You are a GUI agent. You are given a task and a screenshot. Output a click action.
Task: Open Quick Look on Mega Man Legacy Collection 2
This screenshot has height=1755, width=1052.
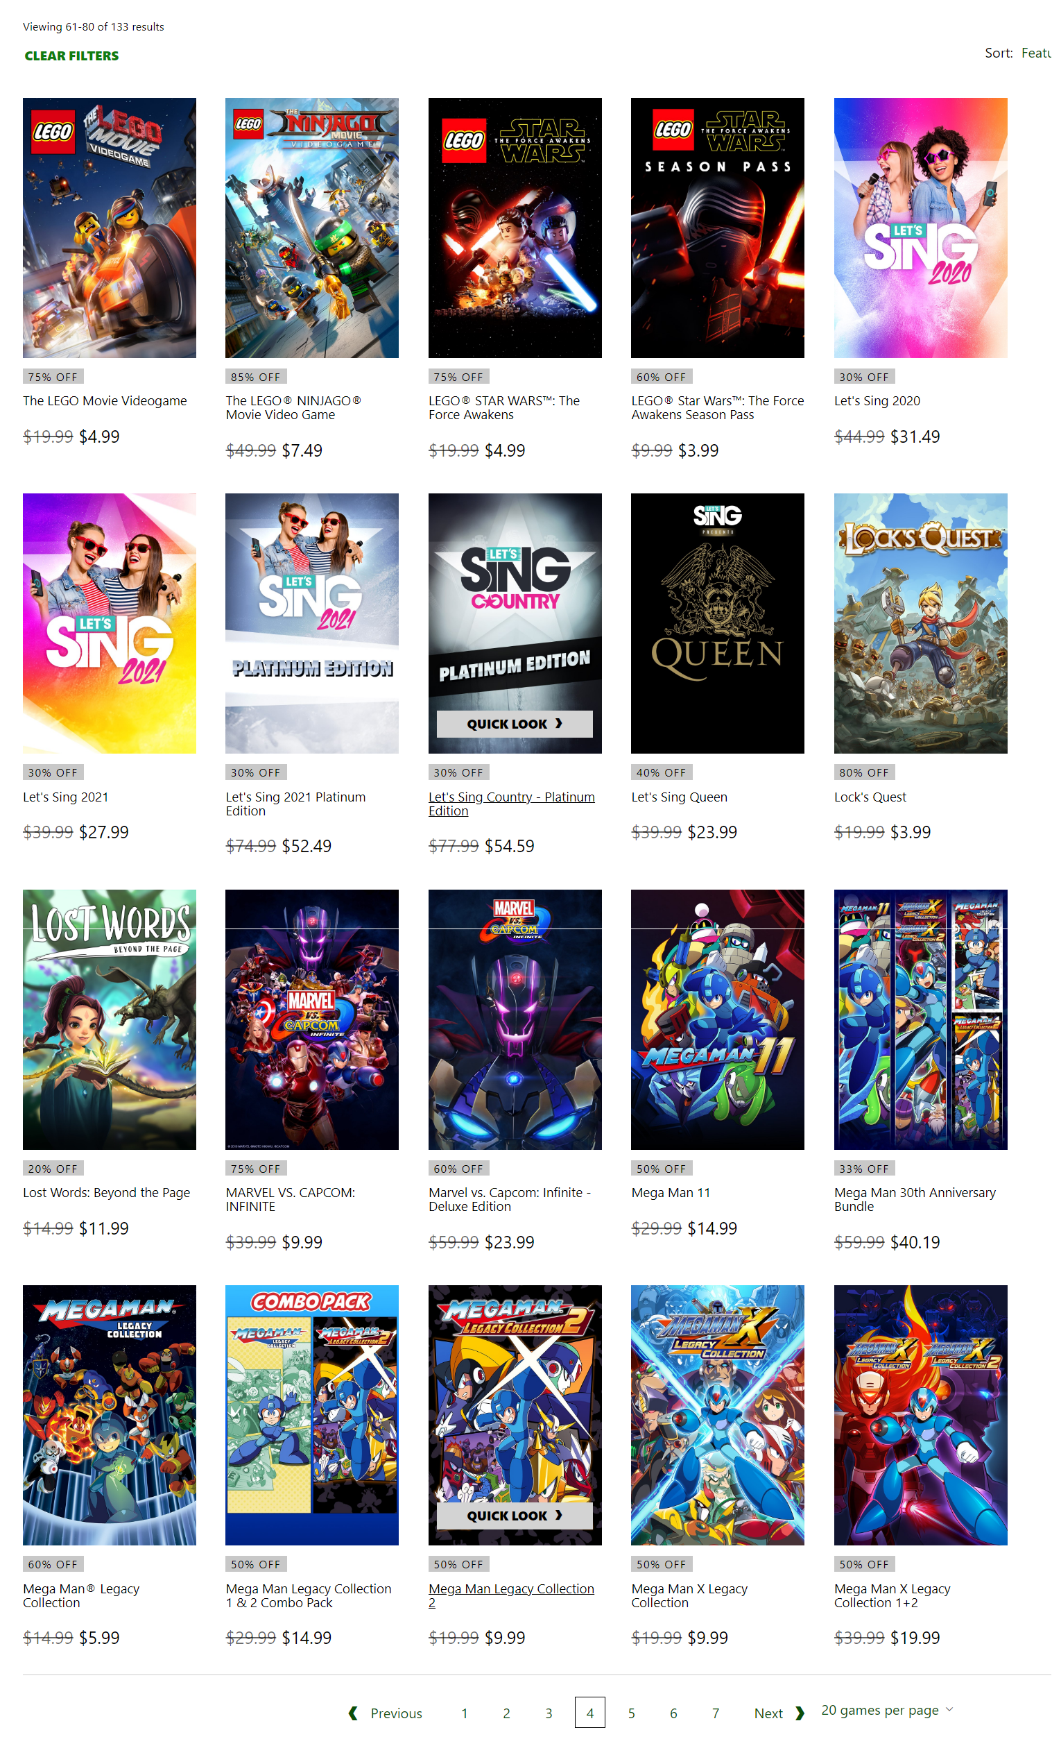[x=515, y=1515]
